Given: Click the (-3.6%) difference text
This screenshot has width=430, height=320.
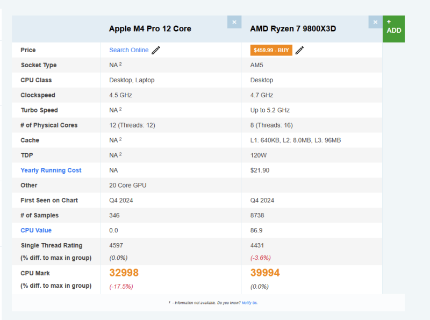Looking at the screenshot, I should coord(261,258).
